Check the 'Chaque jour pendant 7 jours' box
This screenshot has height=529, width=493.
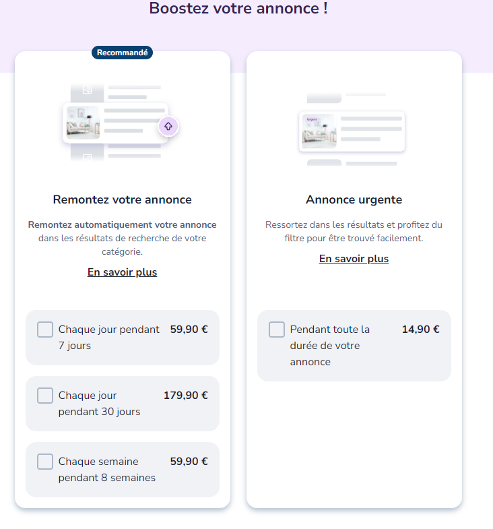45,330
